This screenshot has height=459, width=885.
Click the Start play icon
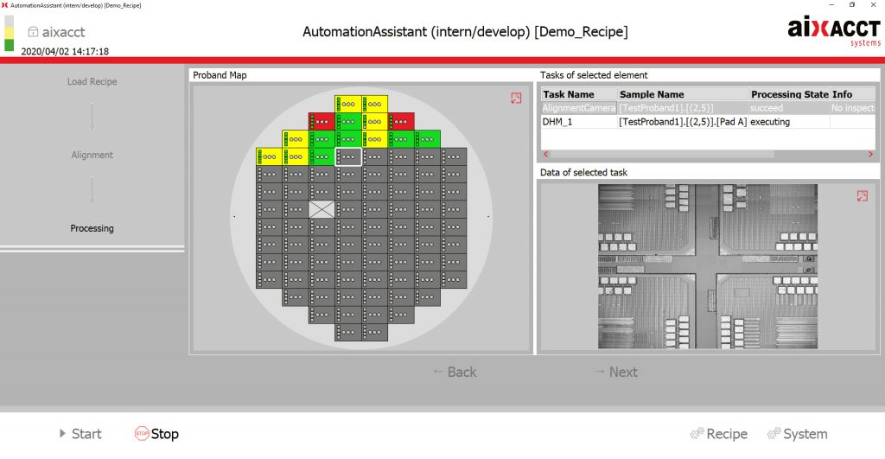coord(63,434)
